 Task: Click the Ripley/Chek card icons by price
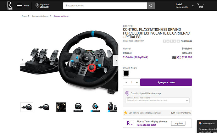pos(176,57)
